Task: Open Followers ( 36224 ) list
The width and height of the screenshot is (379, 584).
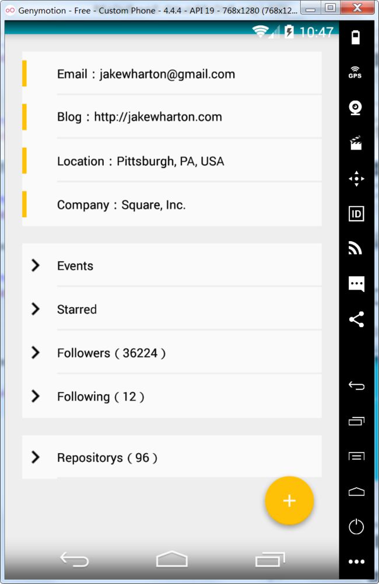Action: click(172, 352)
